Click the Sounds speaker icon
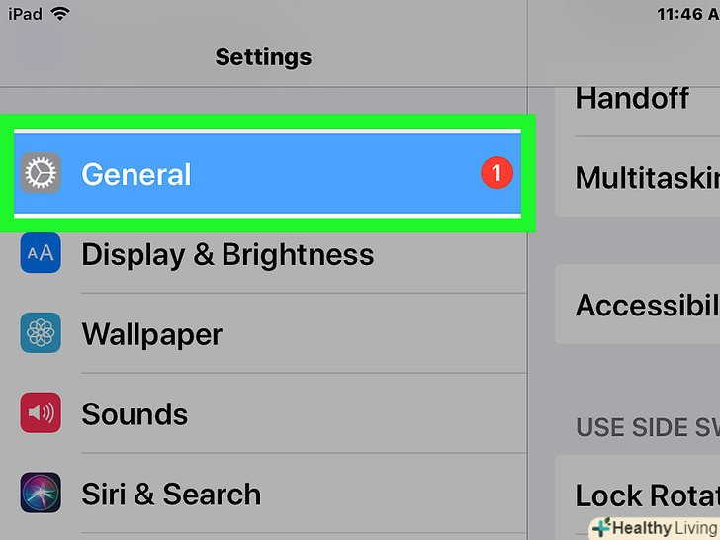The image size is (720, 540). (41, 413)
